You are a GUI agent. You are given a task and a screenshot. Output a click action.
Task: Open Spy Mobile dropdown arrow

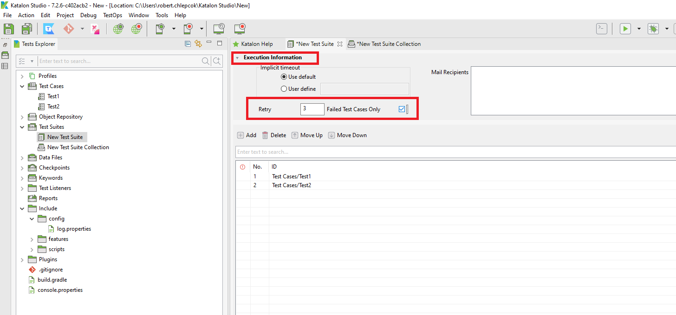click(174, 29)
